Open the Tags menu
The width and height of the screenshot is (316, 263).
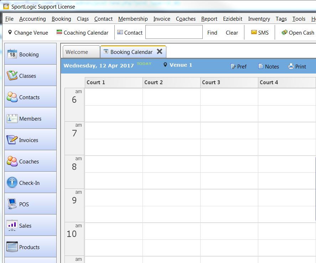tap(281, 19)
